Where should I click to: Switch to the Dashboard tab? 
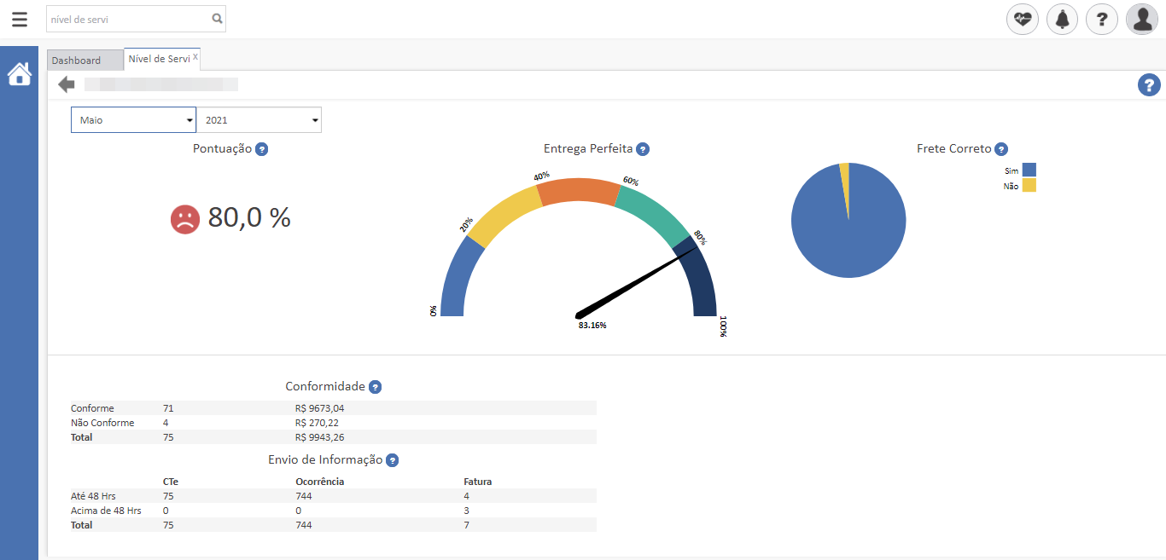(x=76, y=61)
